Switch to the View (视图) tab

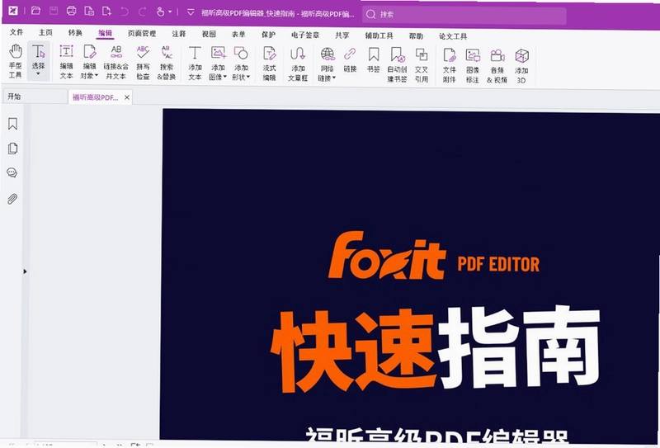click(x=209, y=34)
